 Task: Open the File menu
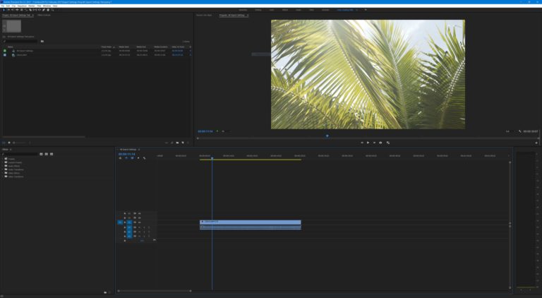tap(2, 6)
